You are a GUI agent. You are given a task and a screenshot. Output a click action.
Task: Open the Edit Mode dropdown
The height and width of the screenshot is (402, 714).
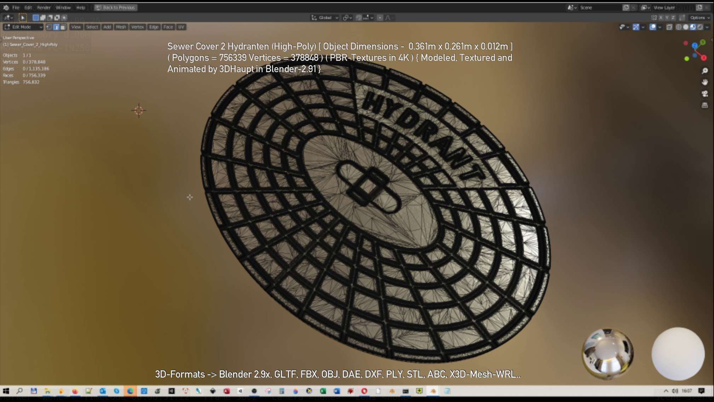23,27
